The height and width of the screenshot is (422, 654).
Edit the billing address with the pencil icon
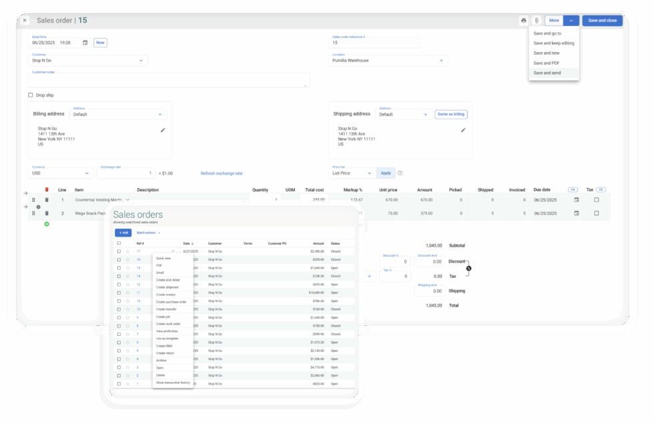click(162, 131)
